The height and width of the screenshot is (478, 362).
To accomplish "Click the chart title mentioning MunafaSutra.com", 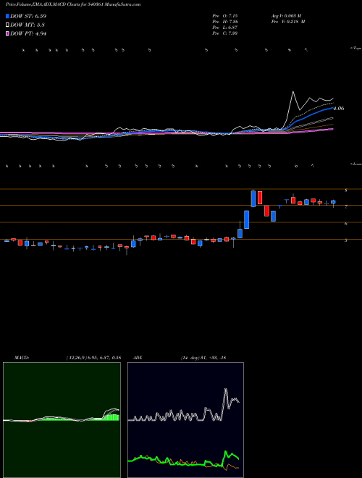I will [x=73, y=5].
